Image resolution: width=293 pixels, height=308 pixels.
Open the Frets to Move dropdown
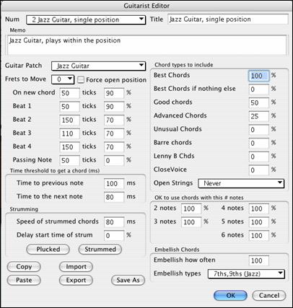(63, 79)
